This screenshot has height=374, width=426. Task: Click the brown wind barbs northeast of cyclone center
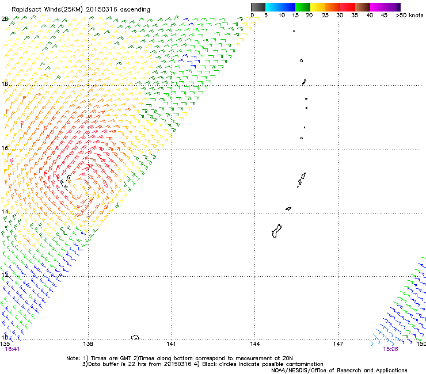pos(95,162)
